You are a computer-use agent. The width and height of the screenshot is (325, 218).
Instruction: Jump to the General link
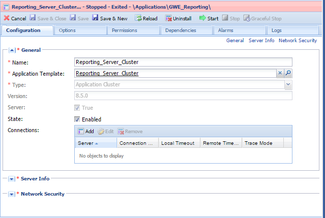pos(235,41)
